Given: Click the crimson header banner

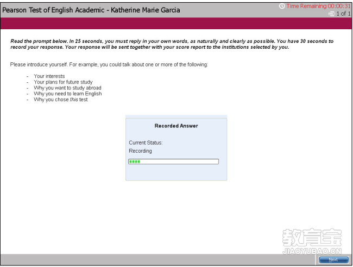Looking at the screenshot, I should point(176,23).
